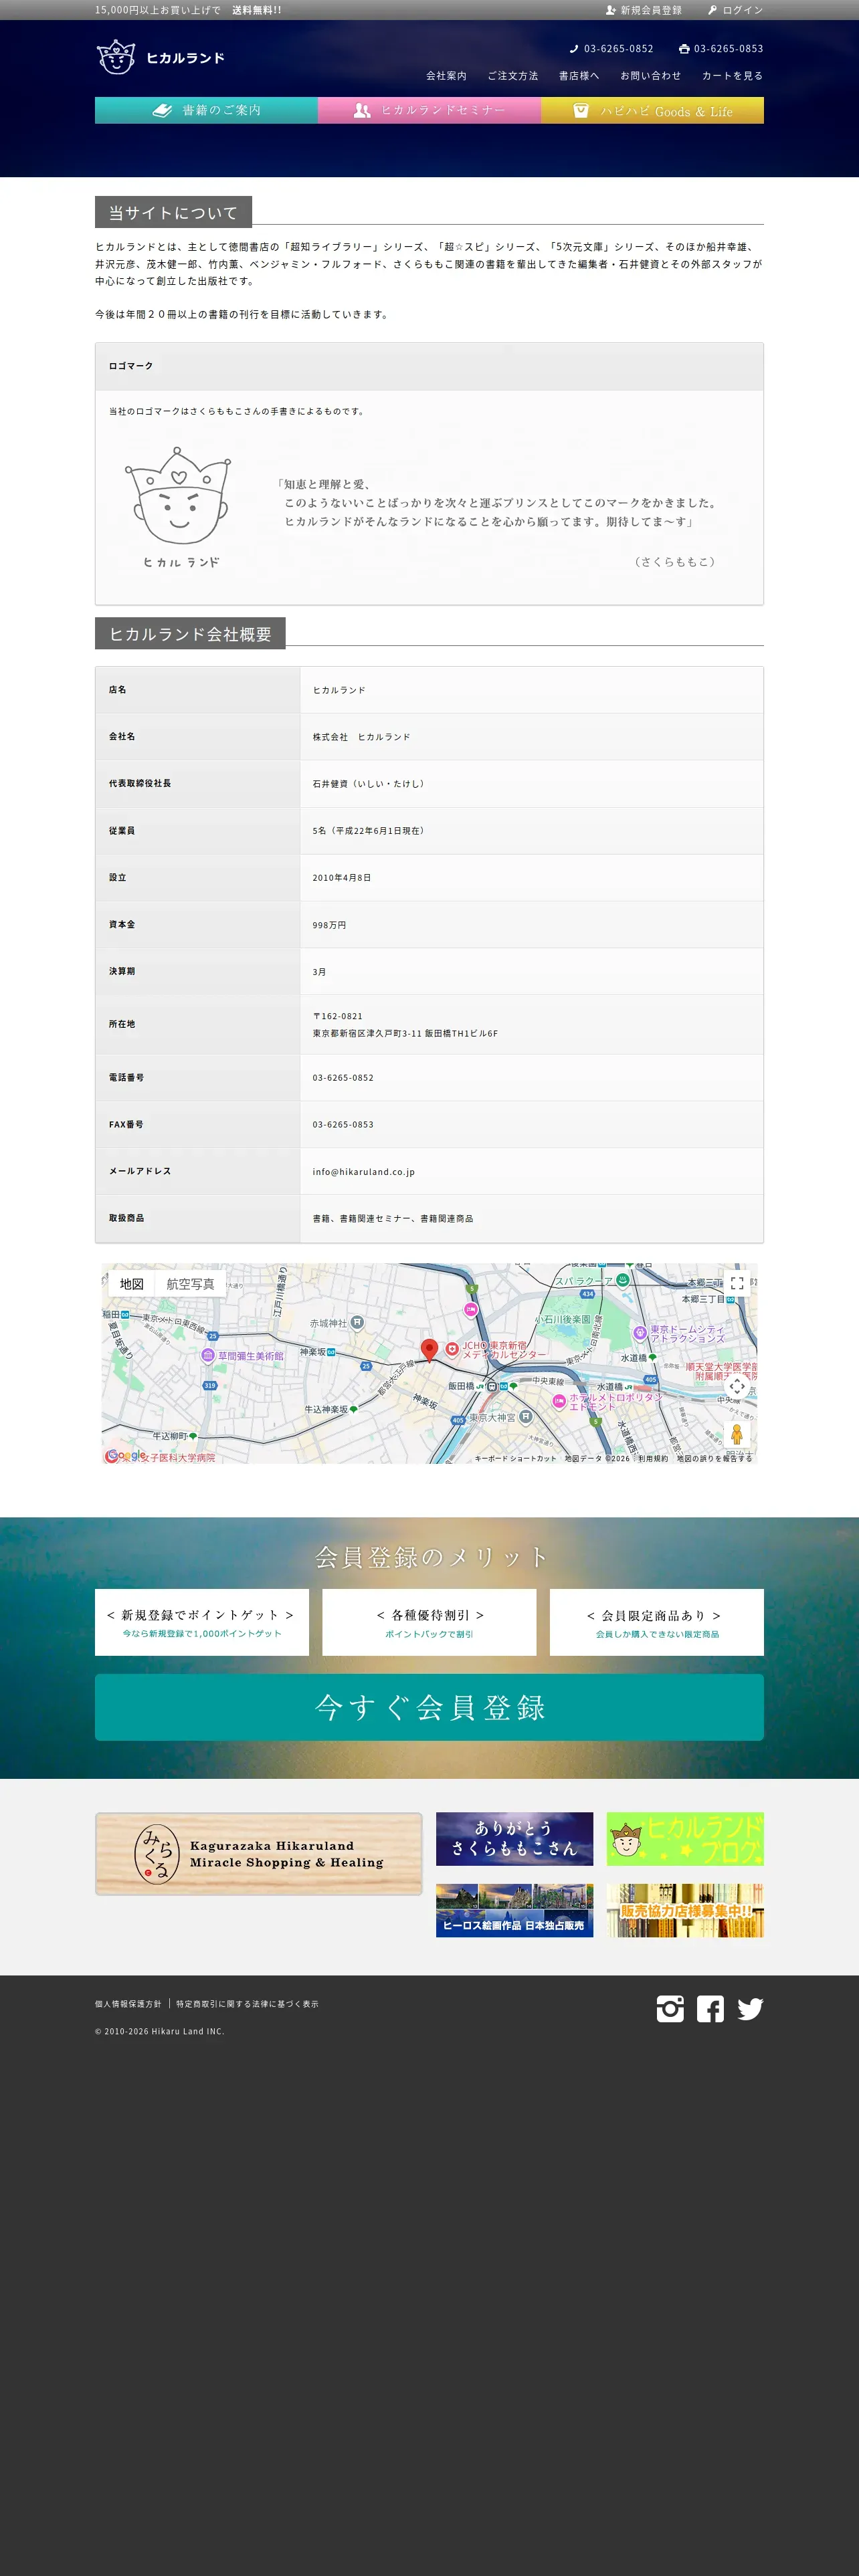Open ご注文方法 in the top menu
The width and height of the screenshot is (859, 2576).
click(512, 76)
